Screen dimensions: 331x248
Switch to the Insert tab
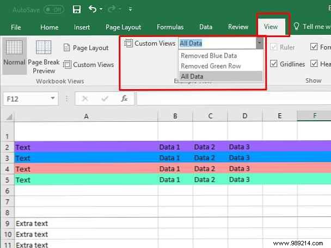click(x=82, y=27)
